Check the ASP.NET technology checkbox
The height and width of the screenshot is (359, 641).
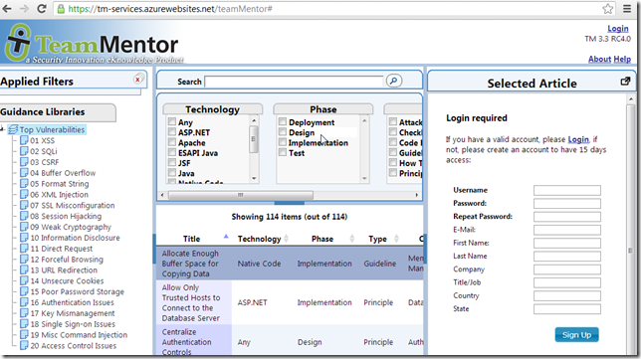172,132
